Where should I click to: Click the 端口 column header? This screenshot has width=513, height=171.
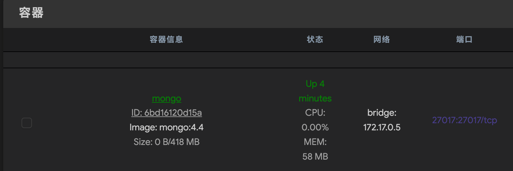pyautogui.click(x=464, y=40)
